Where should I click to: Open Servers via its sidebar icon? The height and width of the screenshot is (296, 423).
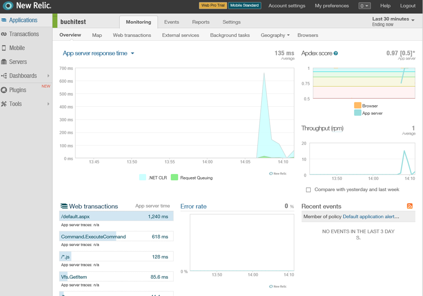pyautogui.click(x=4, y=62)
